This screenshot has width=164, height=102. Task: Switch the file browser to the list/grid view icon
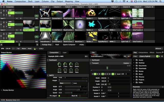[x=162, y=56]
